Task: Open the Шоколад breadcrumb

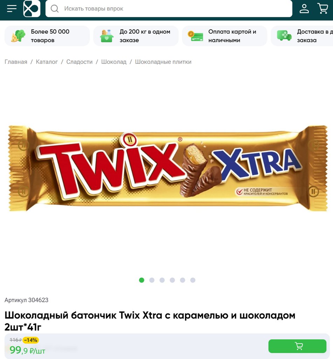Action: (x=114, y=62)
